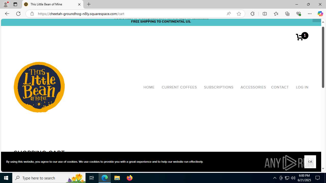This screenshot has height=183, width=326.
Task: Open Settings and more menu
Action: [x=310, y=14]
